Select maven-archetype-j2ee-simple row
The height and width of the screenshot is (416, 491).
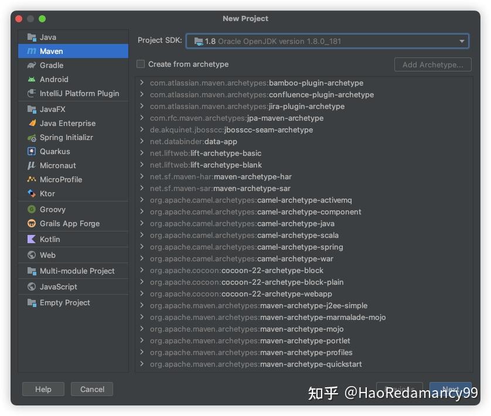304,305
